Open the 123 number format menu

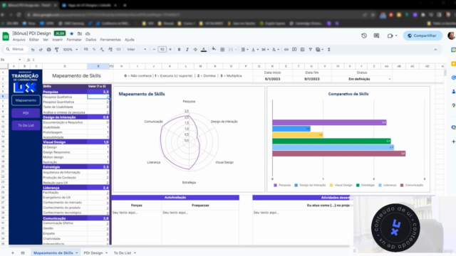pos(118,50)
